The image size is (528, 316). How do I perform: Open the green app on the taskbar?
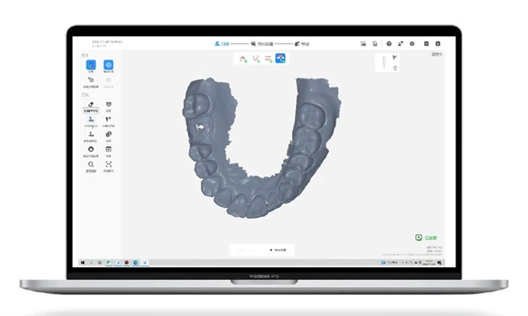coord(108,263)
